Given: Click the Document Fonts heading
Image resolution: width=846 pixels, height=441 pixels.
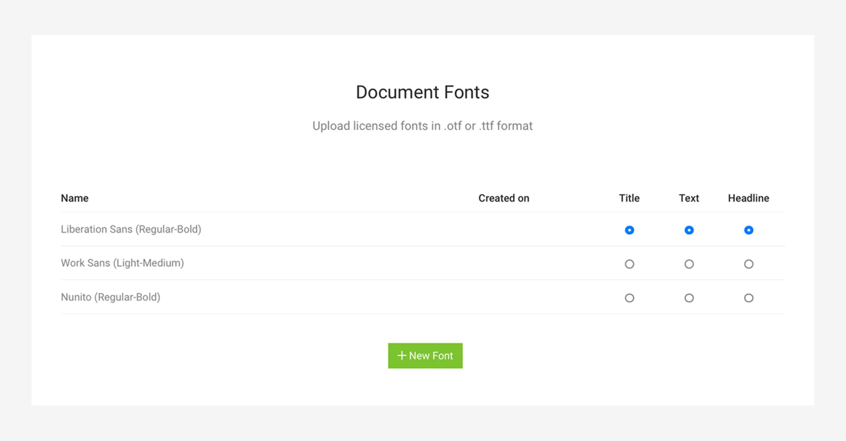Looking at the screenshot, I should (423, 92).
